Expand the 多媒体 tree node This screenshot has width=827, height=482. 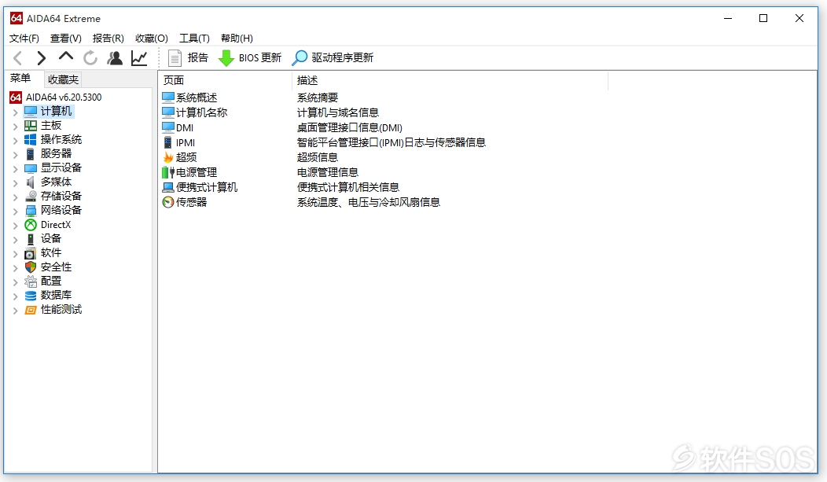click(x=15, y=183)
